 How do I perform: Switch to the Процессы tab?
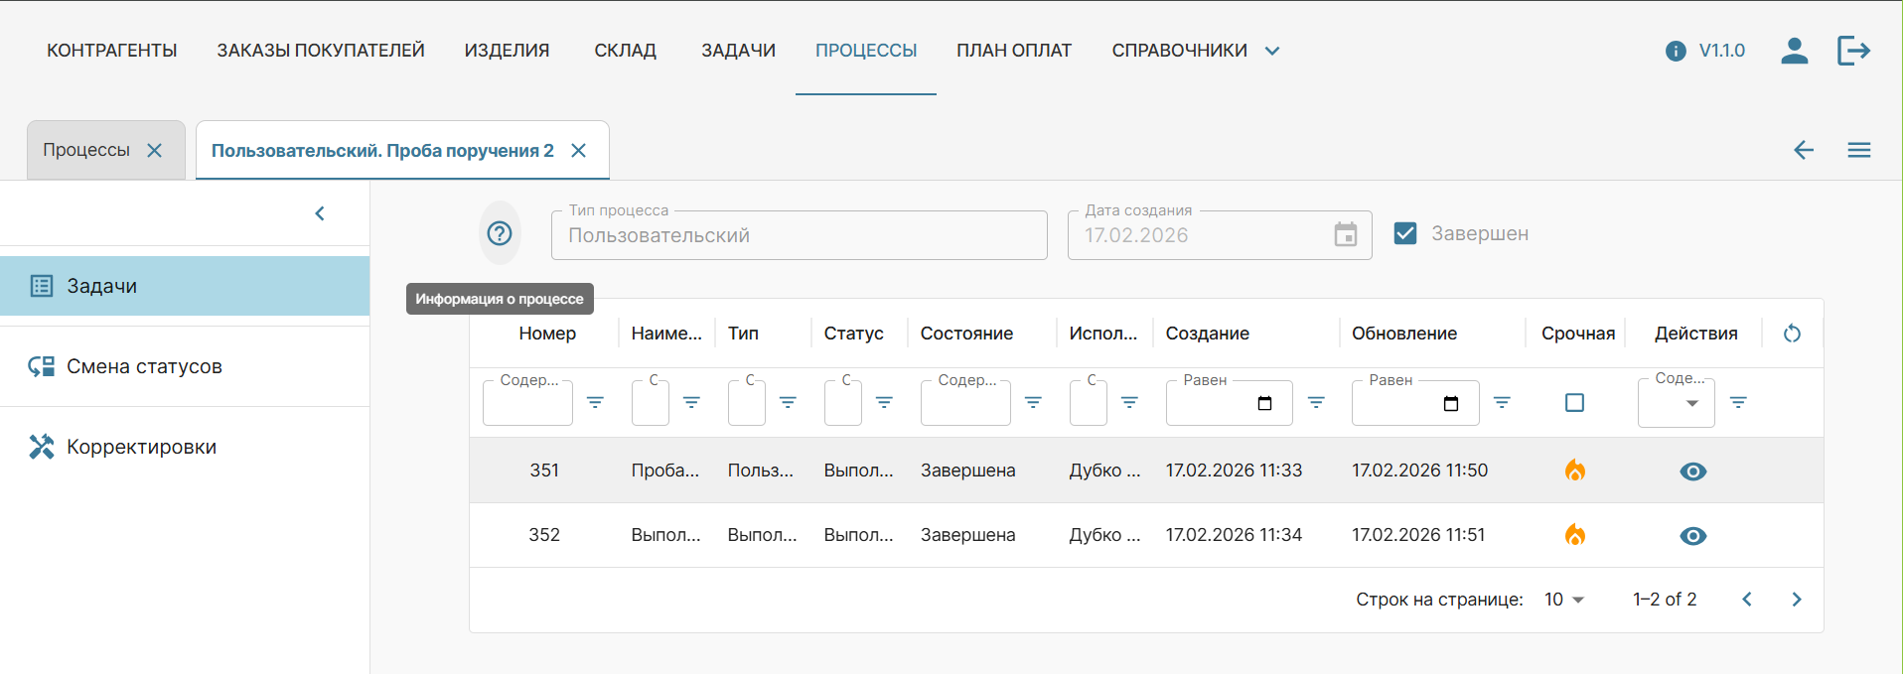(86, 150)
